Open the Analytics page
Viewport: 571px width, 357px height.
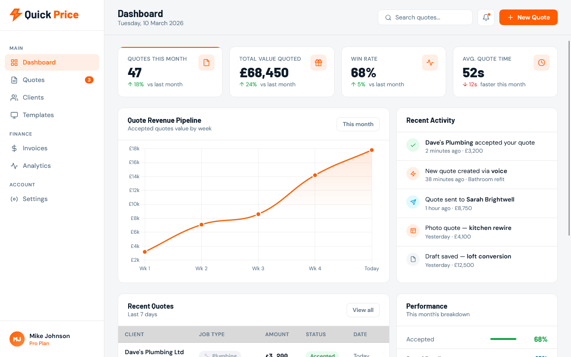coord(37,166)
